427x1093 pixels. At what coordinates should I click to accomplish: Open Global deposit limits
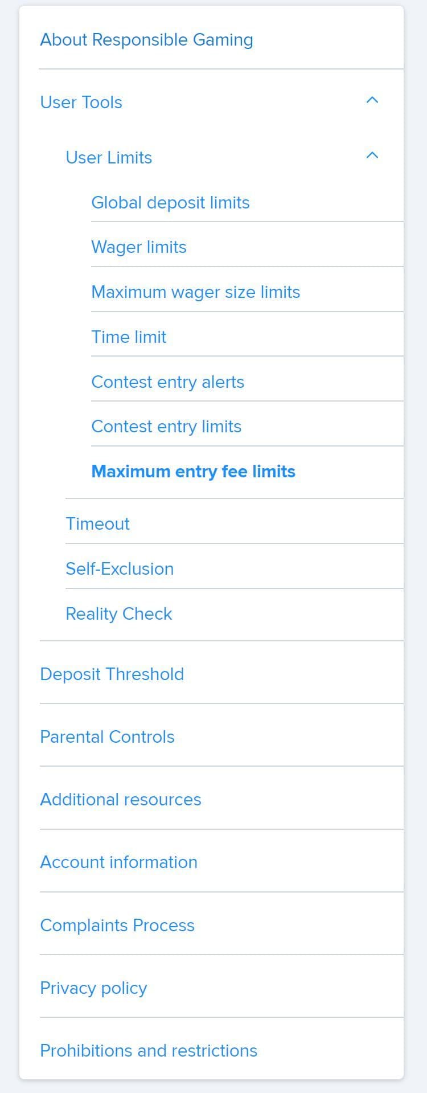pos(170,203)
